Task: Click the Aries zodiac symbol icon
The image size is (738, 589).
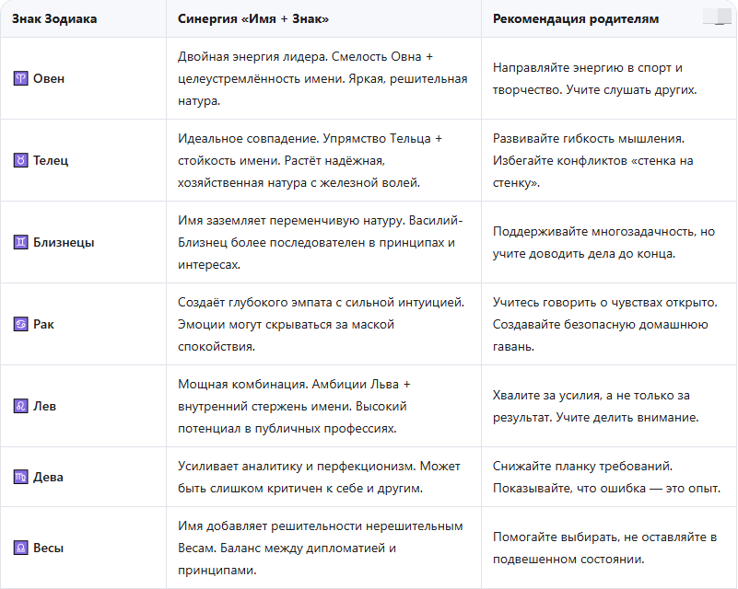Action: [20, 78]
